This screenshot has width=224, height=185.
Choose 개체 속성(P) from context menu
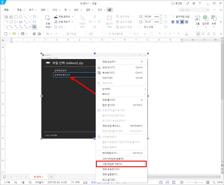pyautogui.click(x=122, y=62)
